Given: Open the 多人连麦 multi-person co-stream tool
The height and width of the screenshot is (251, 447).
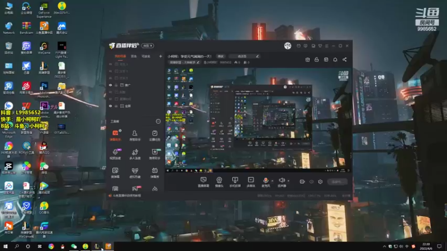Looking at the screenshot, I should 135,154.
